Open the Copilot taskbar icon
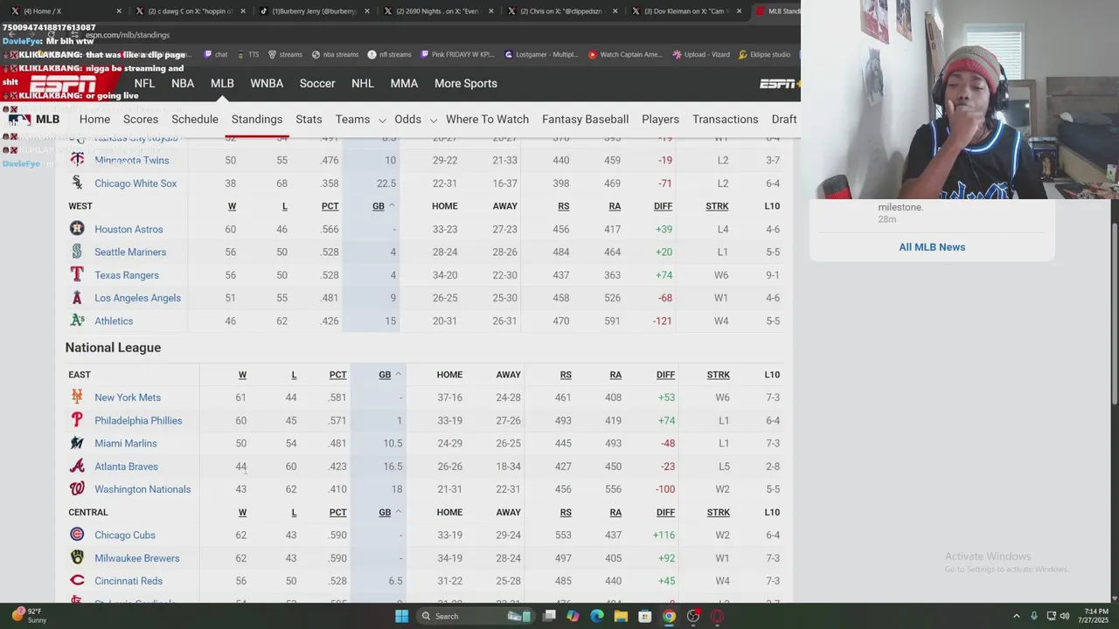This screenshot has height=629, width=1119. (573, 616)
